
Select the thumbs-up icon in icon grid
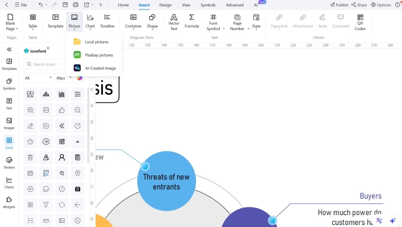(x=62, y=110)
